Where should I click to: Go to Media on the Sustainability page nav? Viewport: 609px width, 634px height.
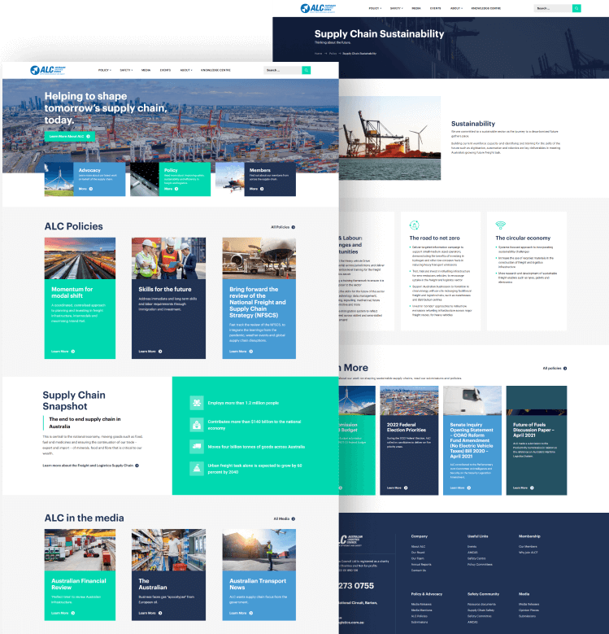pos(416,8)
